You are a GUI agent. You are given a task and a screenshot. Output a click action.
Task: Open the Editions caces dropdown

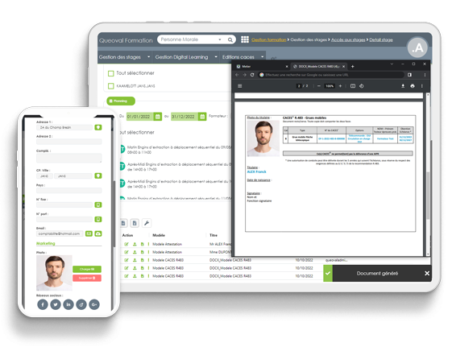243,57
